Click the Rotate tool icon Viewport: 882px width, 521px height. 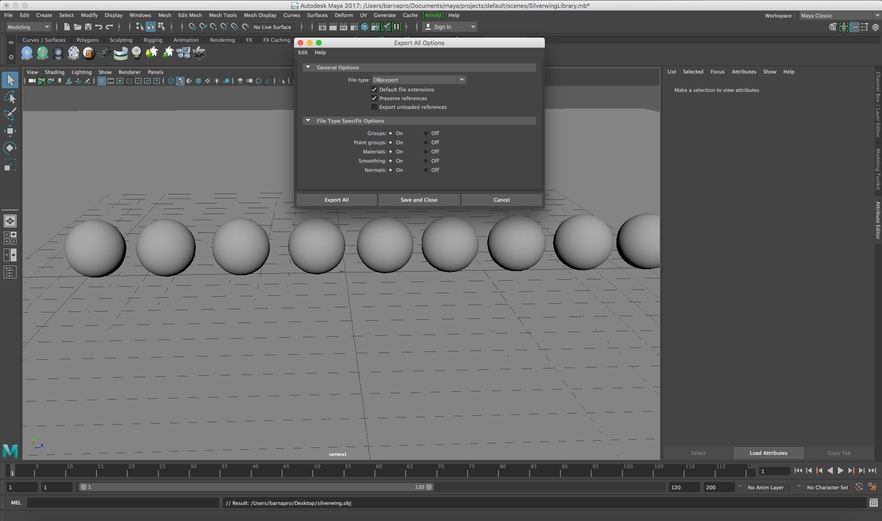[10, 147]
